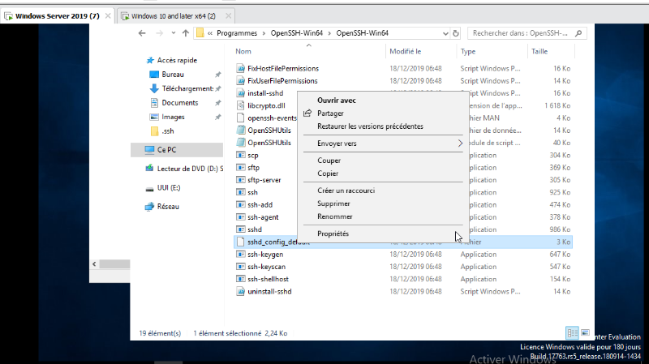
Task: Open recent locations dropdown arrow
Action: coord(174,33)
